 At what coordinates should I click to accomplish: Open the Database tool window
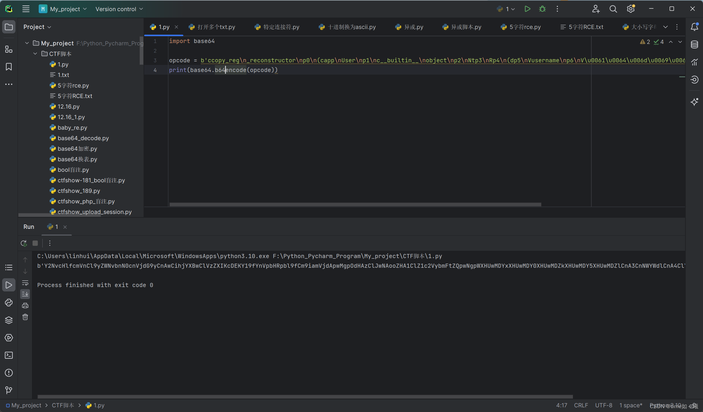pos(694,44)
